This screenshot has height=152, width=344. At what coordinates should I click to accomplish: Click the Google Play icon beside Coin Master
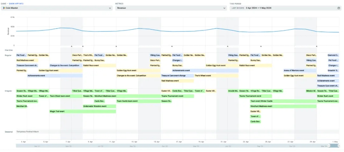click(4, 8)
